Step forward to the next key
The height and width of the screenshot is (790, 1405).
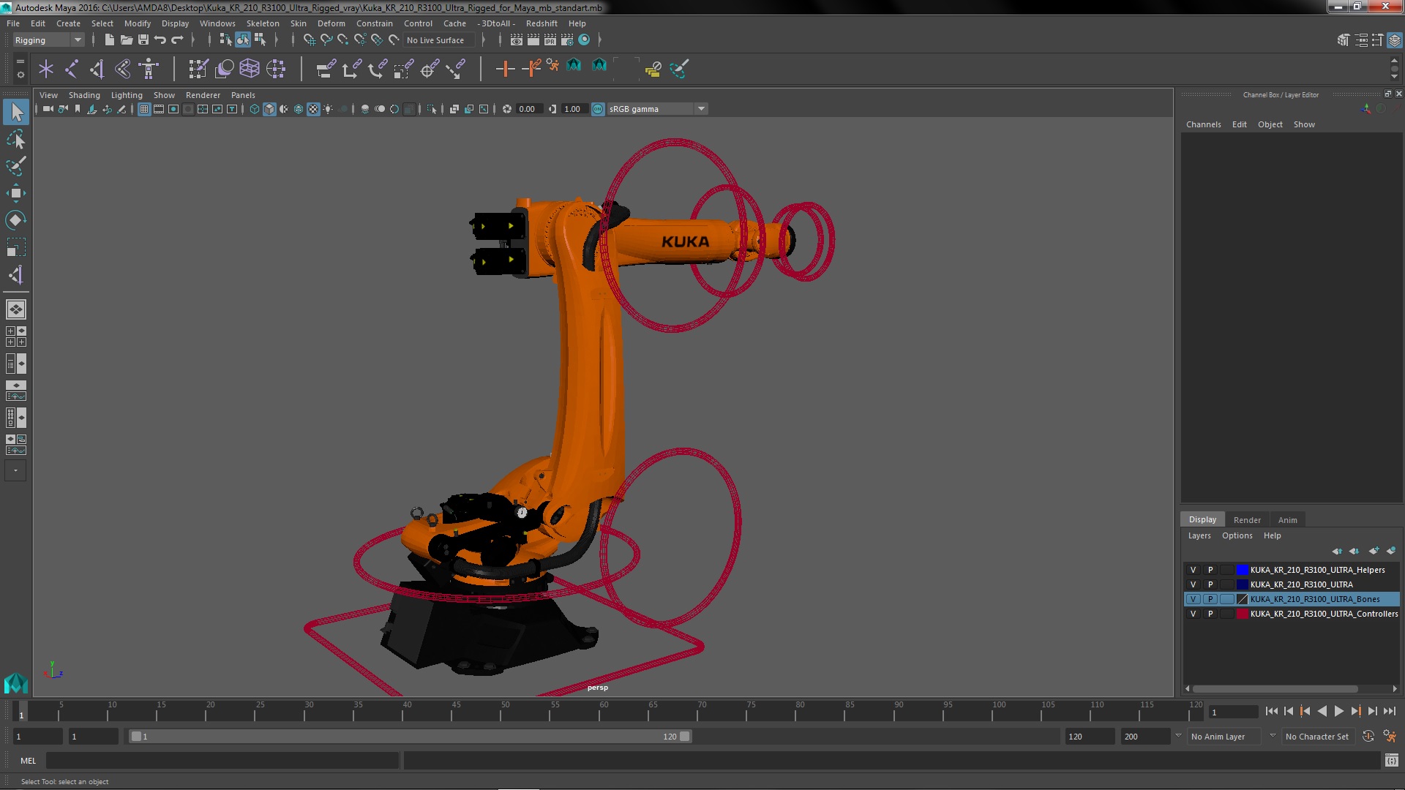tap(1355, 711)
